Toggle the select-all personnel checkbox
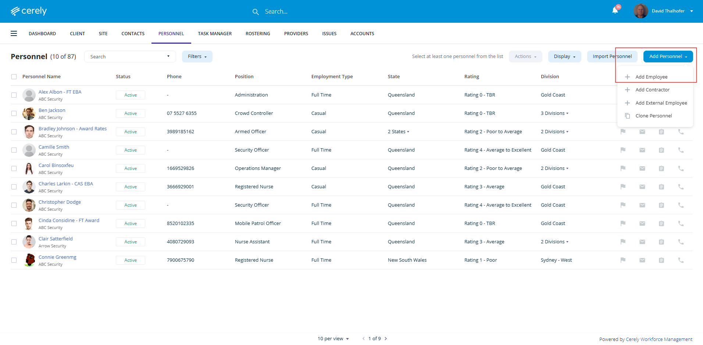Screen dimensions: 703x345 coord(14,77)
